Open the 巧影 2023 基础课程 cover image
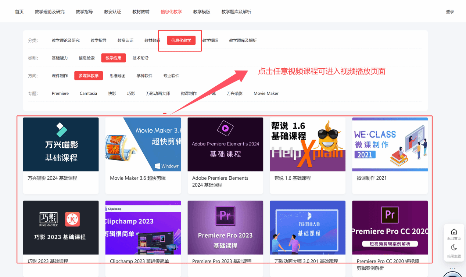 [61, 227]
